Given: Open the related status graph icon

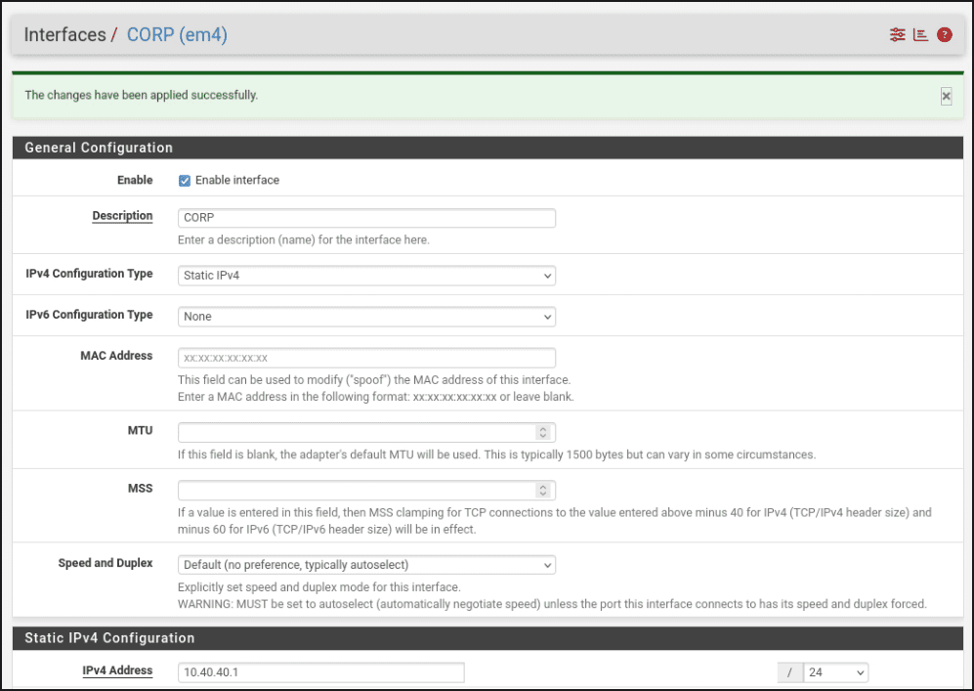Looking at the screenshot, I should click(x=920, y=35).
